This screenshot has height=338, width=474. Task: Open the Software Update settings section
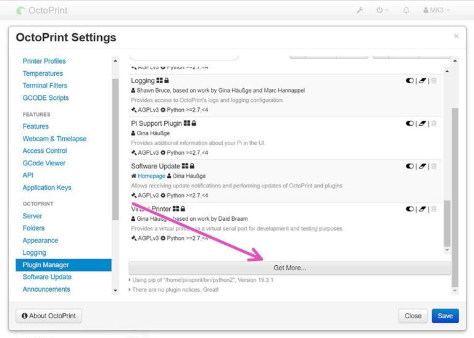(47, 277)
